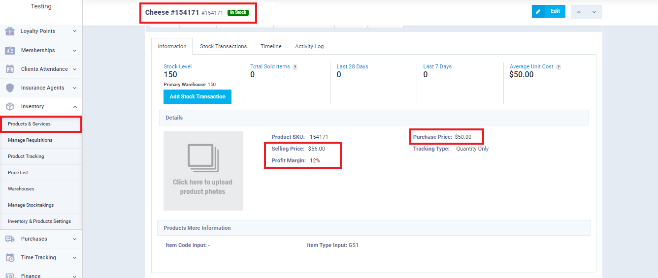
Task: Collapse the Inventory menu section
Action: coord(74,106)
